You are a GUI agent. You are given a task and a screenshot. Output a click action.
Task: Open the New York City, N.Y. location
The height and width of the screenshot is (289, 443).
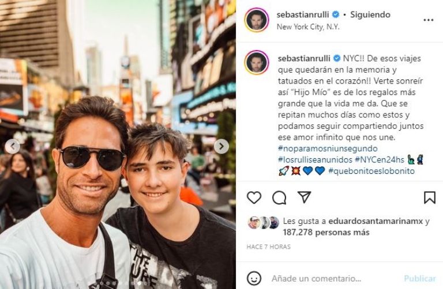coord(308,27)
